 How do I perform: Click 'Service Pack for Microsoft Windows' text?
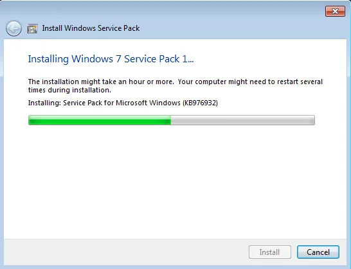pyautogui.click(x=122, y=103)
